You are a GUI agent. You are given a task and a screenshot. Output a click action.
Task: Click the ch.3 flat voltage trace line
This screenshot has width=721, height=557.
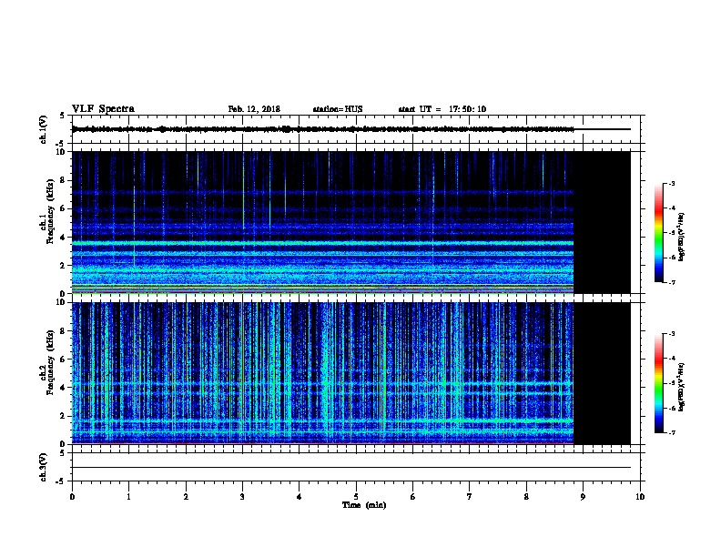(x=351, y=468)
